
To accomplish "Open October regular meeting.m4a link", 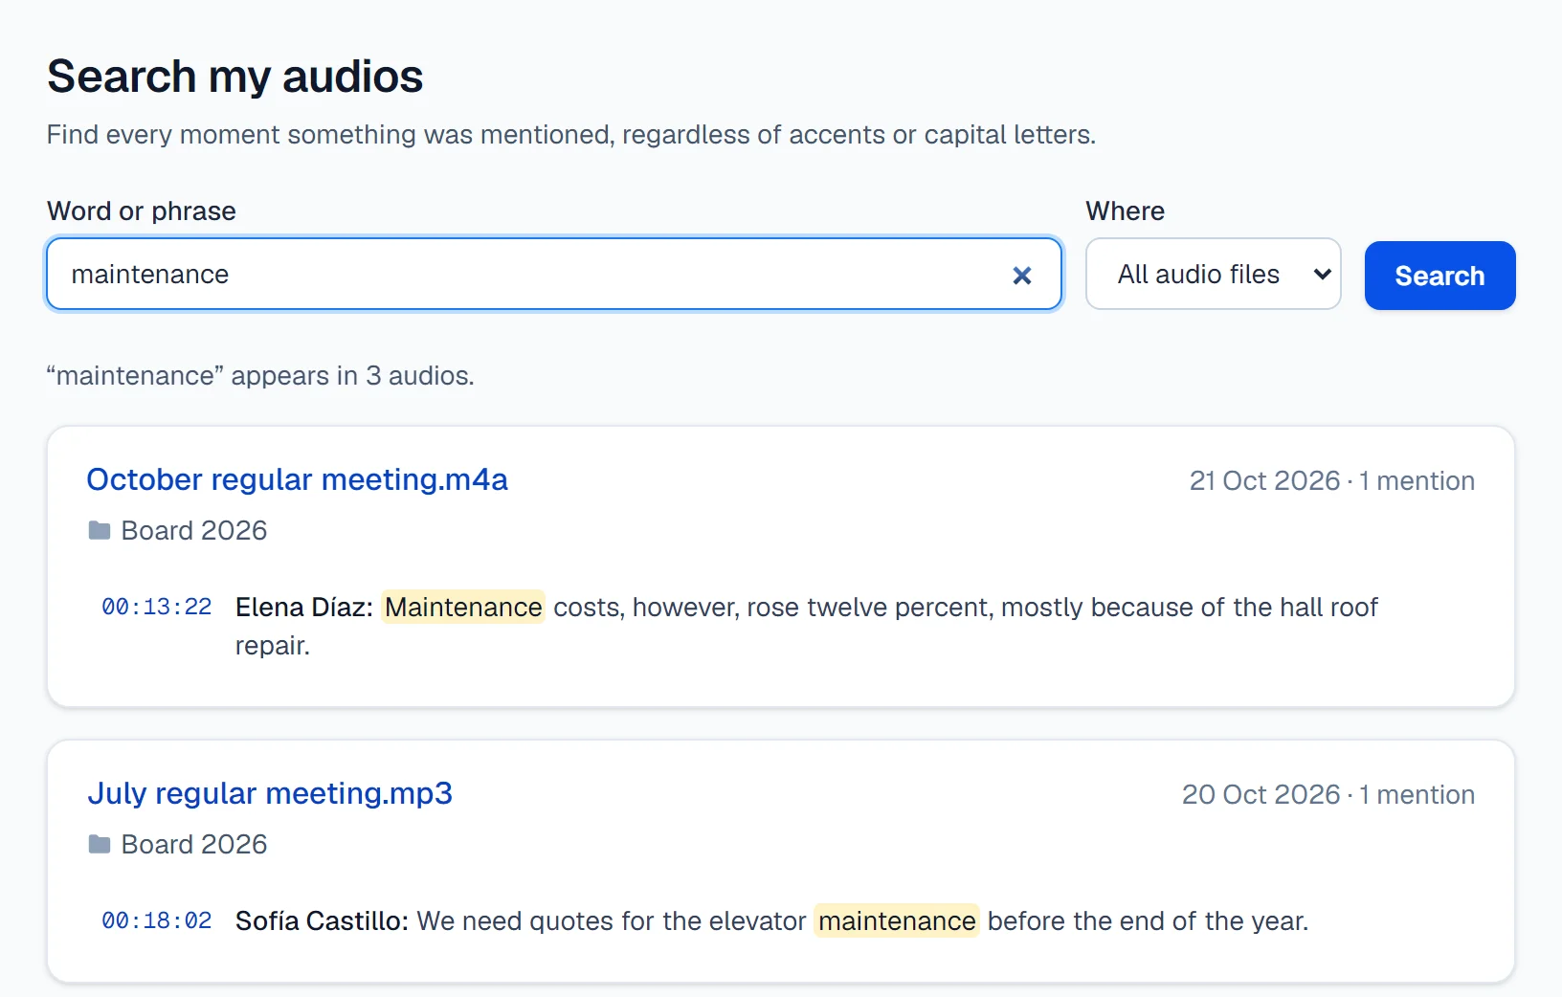I will 297,479.
